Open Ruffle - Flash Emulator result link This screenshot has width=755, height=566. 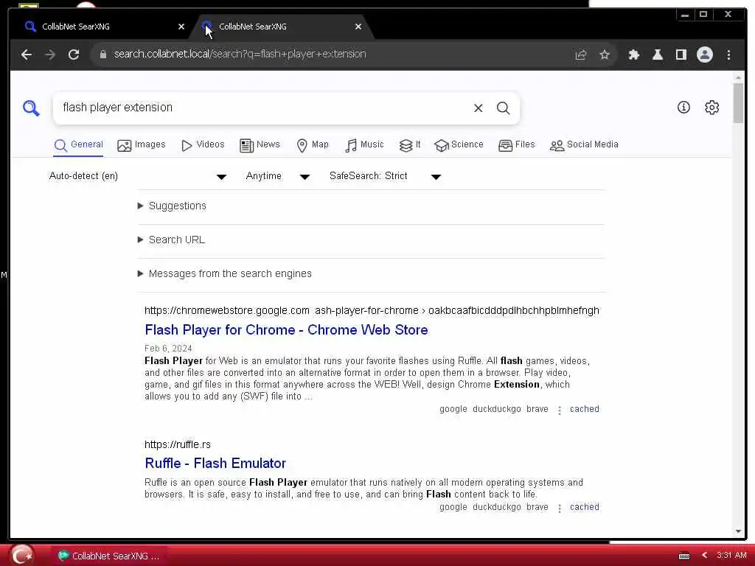(x=215, y=464)
